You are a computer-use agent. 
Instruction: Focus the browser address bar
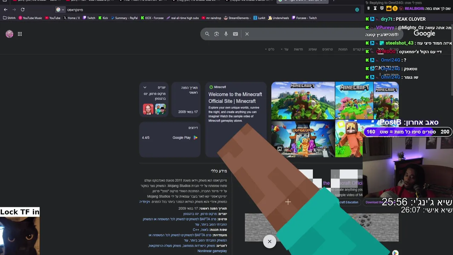point(209,10)
